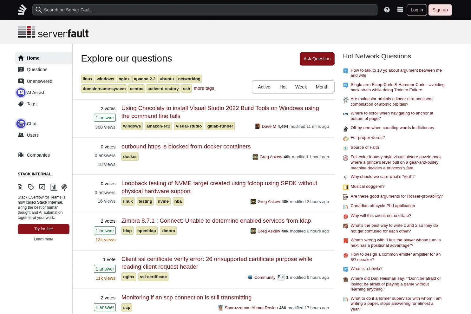Click site icon beside bicep curls question
Screen dimensions: 471x314
coord(346,85)
